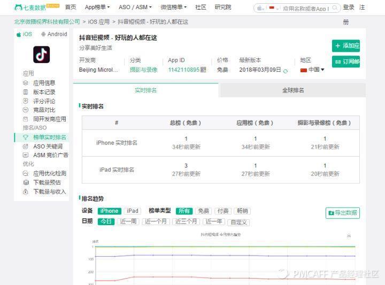385x285 pixels.
Task: Select the 所有 chart type toggle
Action: [184, 211]
